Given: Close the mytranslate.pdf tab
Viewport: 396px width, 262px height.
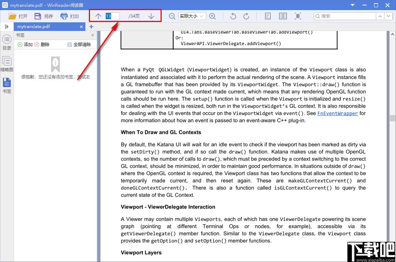Looking at the screenshot, I should click(81, 27).
